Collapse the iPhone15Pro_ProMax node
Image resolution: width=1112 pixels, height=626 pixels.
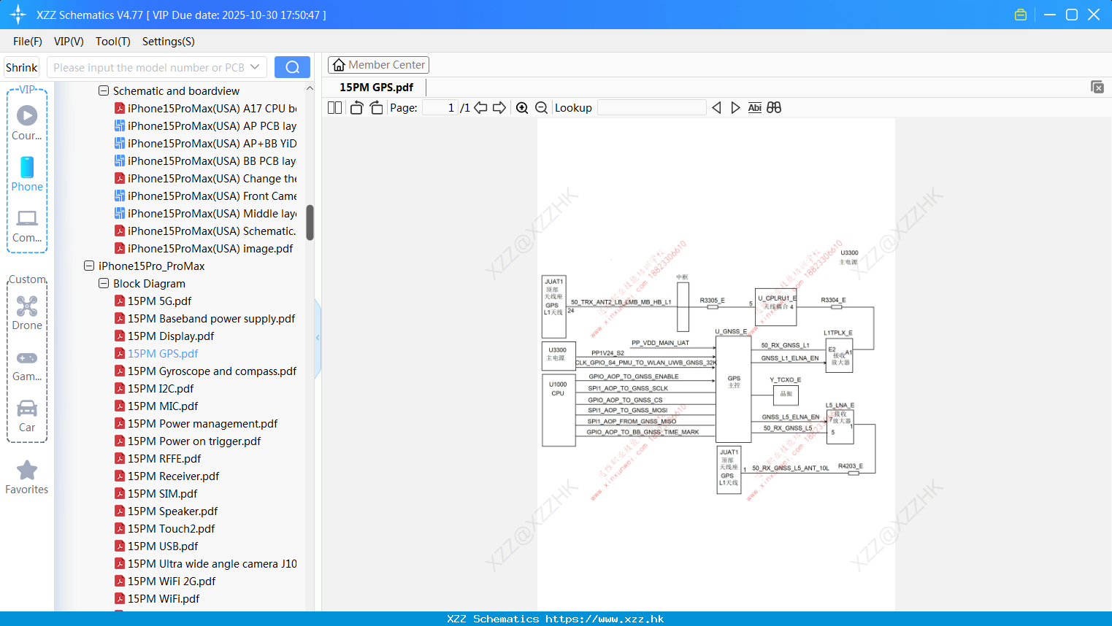(89, 266)
